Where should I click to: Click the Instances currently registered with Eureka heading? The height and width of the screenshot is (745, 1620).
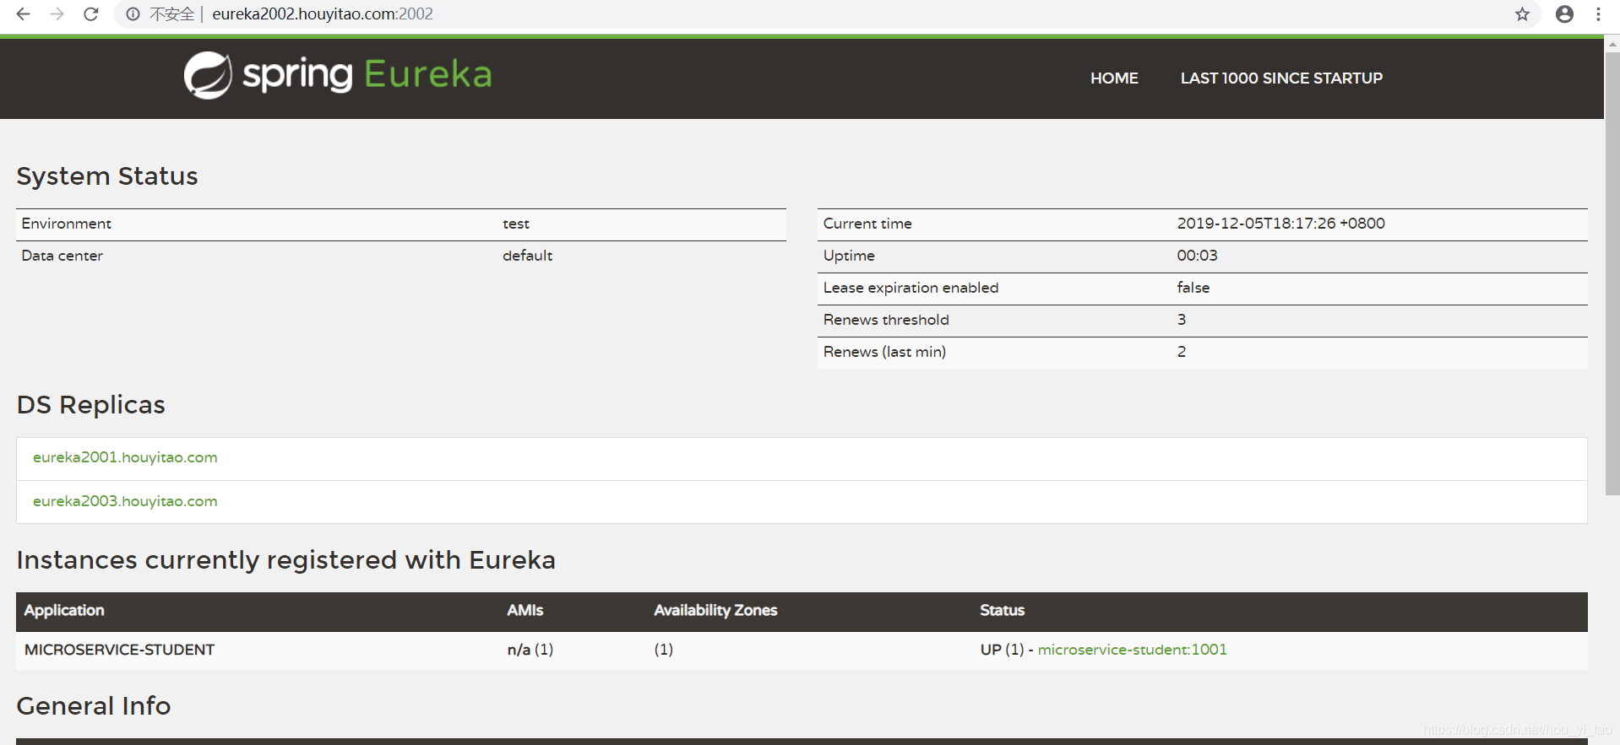pos(286,560)
